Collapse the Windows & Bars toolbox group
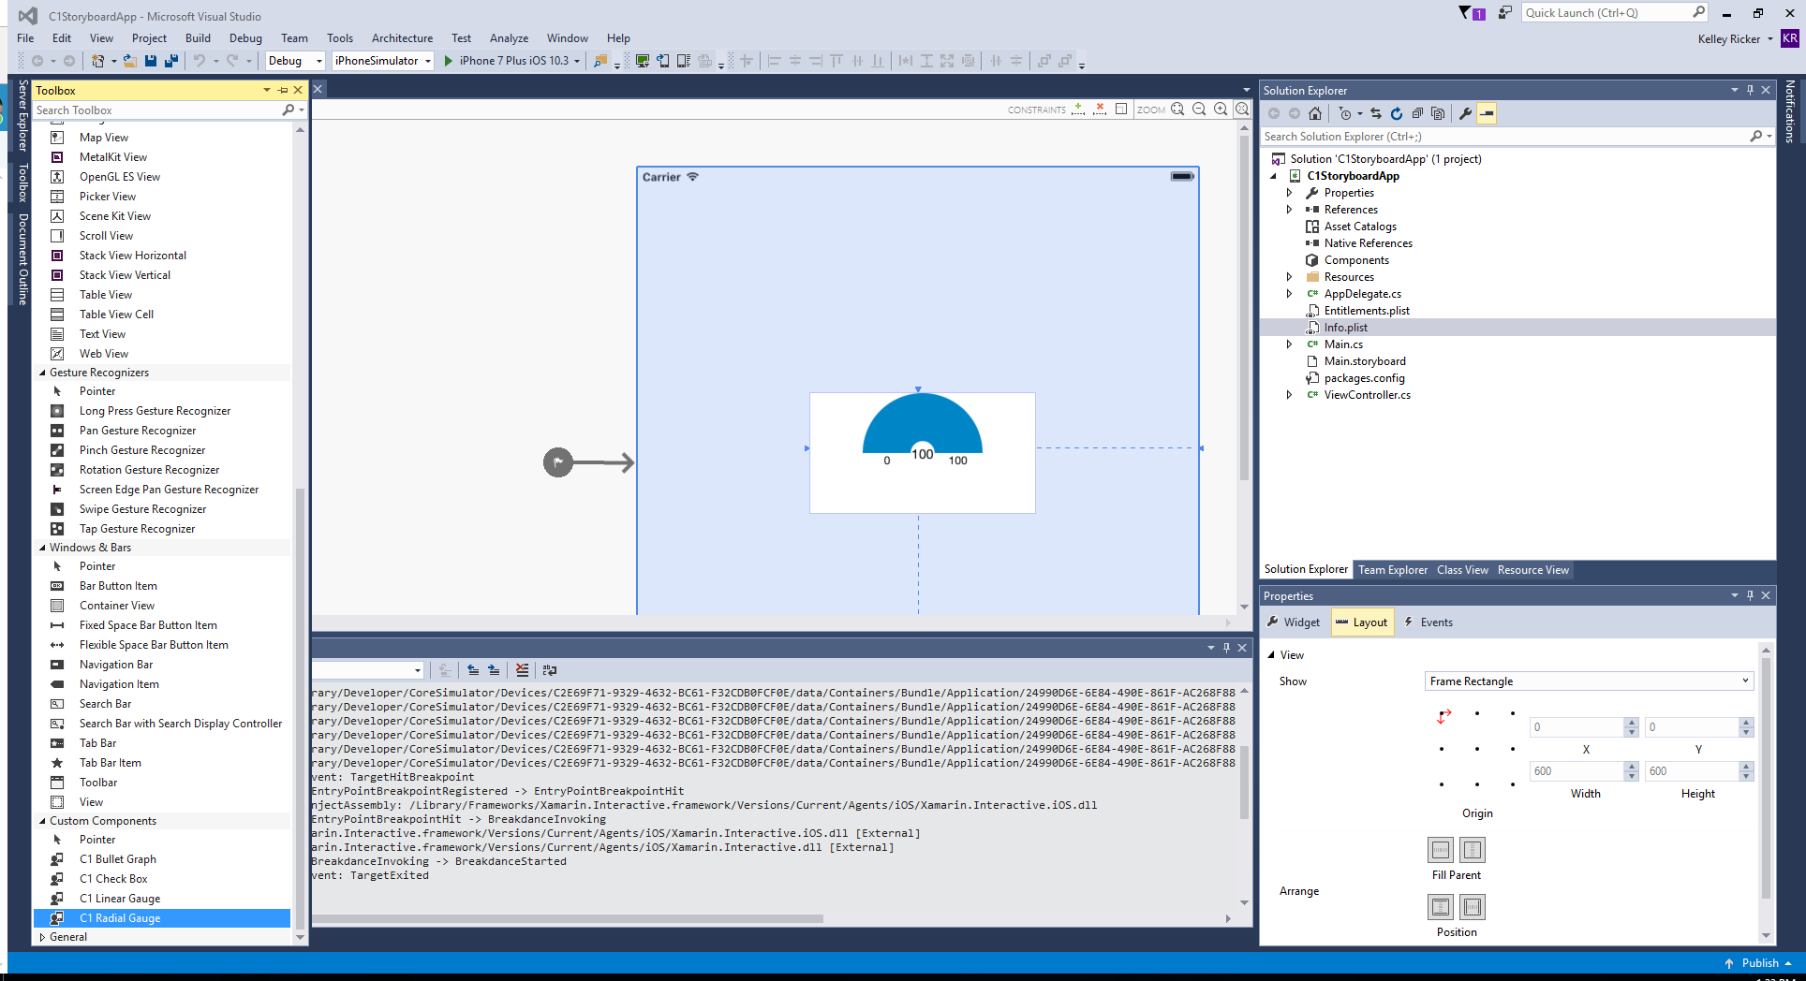The width and height of the screenshot is (1806, 981). pos(42,548)
